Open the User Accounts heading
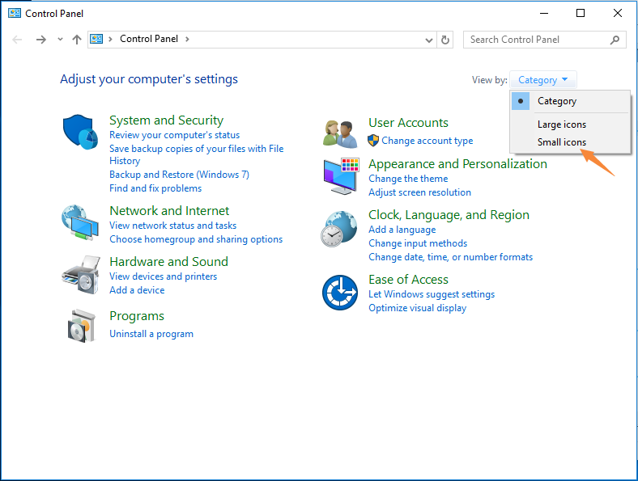 (x=409, y=123)
